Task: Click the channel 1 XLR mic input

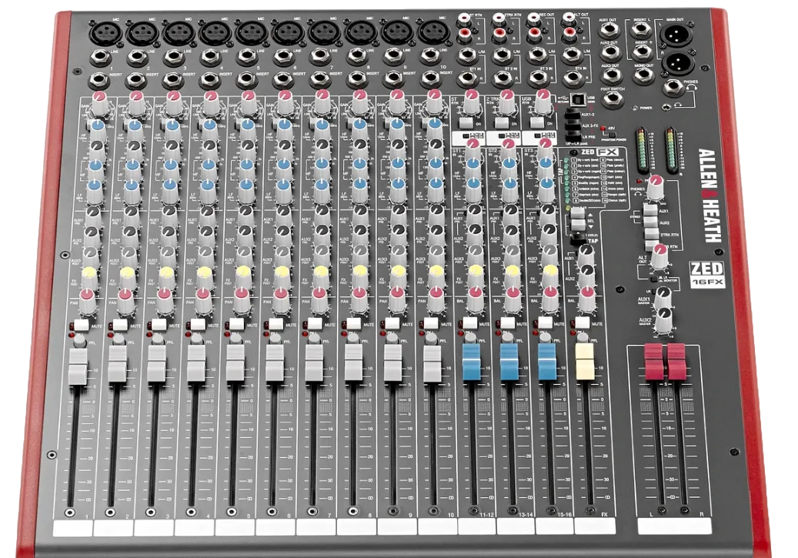Action: click(x=106, y=32)
